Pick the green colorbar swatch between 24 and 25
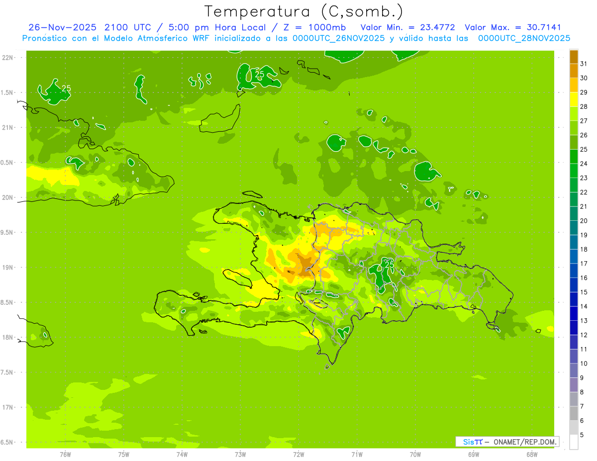 [x=574, y=157]
